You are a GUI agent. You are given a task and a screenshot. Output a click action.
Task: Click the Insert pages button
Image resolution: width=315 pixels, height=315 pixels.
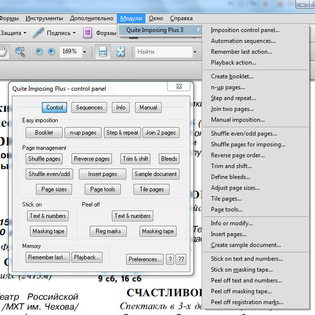pyautogui.click(x=103, y=174)
